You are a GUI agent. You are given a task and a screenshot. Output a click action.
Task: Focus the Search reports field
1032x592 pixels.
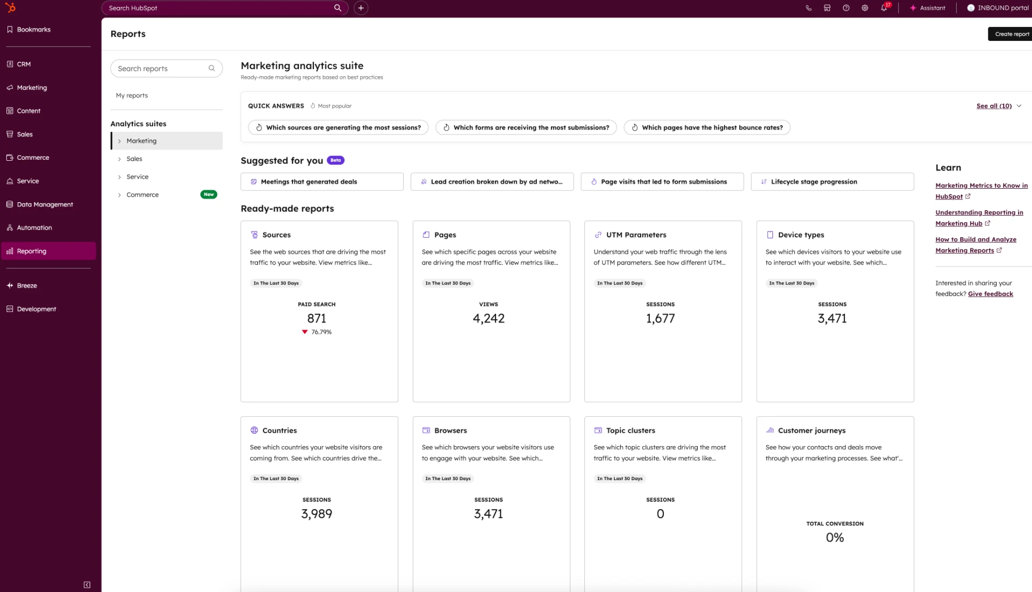pos(167,68)
